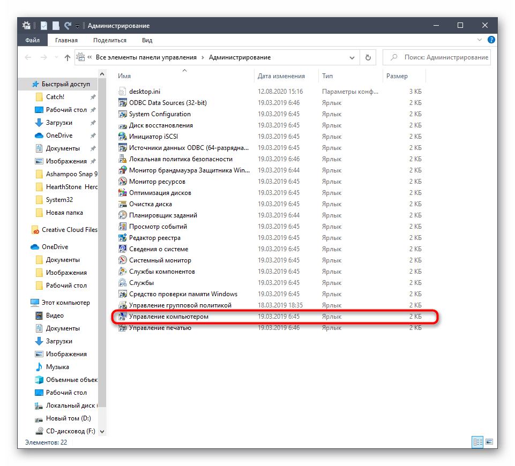
Task: Sort by the Дата изменения column header
Action: (x=281, y=76)
